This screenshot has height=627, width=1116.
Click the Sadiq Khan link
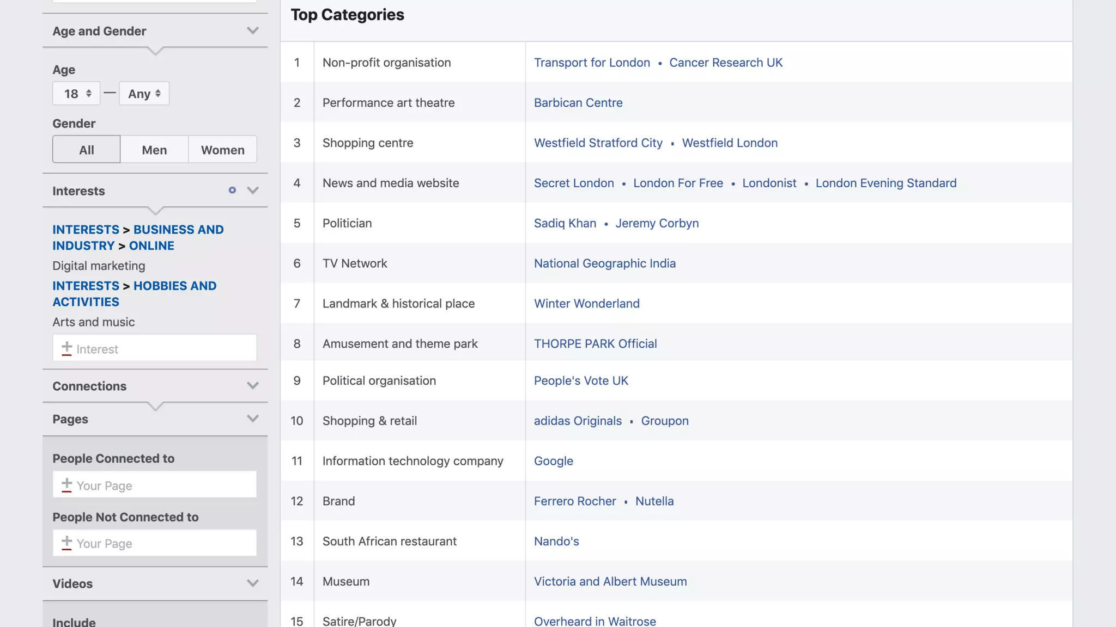click(565, 223)
